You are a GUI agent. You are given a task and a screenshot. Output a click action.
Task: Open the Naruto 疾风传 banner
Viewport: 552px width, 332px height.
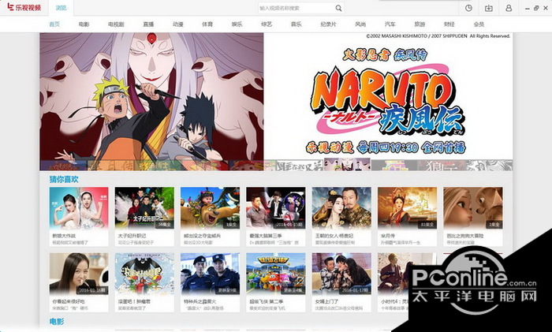coord(276,95)
